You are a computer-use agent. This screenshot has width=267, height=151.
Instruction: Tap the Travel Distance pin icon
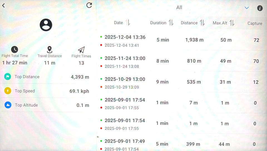pyautogui.click(x=50, y=50)
